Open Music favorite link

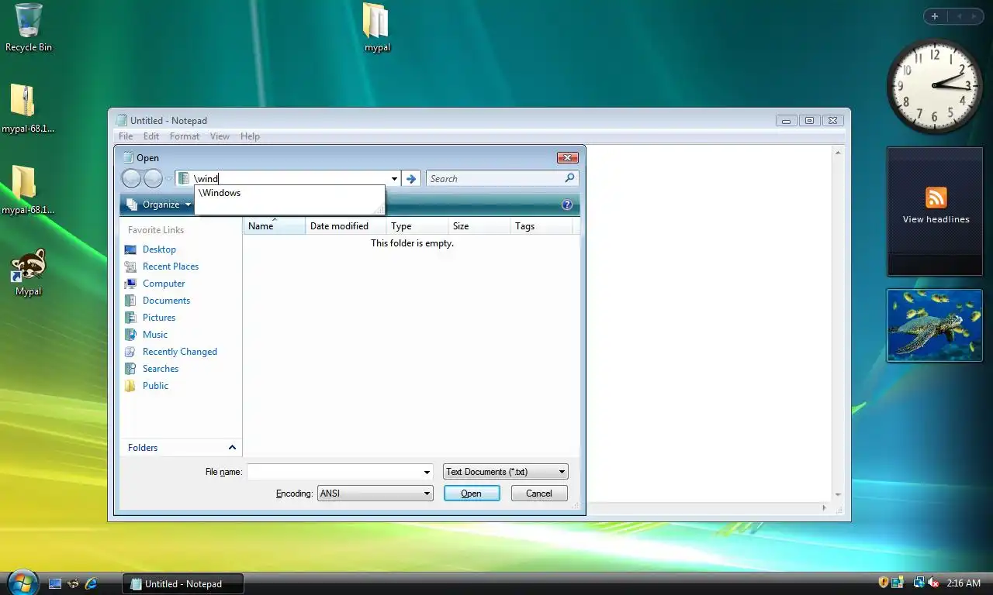tap(155, 335)
